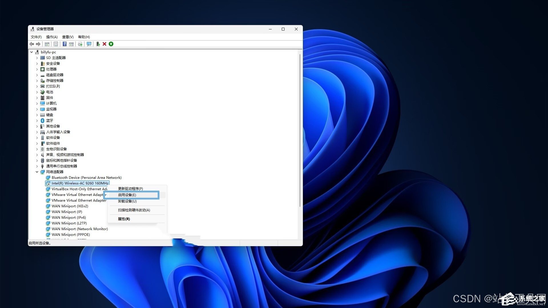The width and height of the screenshot is (548, 308).
Task: Collapse the 网络适配器 category
Action: [x=37, y=172]
